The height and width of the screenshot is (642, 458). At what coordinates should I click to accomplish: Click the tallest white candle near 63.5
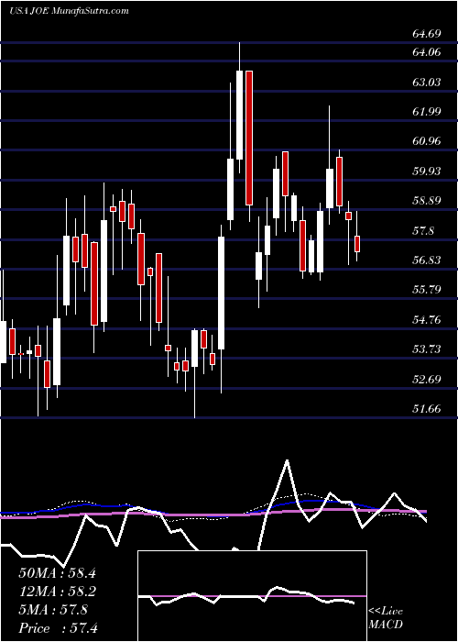[239, 115]
